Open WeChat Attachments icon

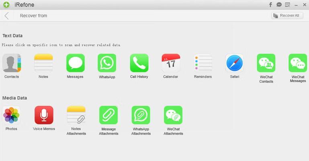173,115
